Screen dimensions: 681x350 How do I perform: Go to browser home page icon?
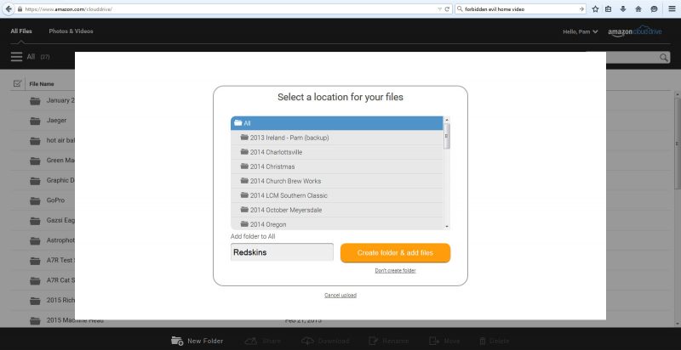(x=638, y=8)
